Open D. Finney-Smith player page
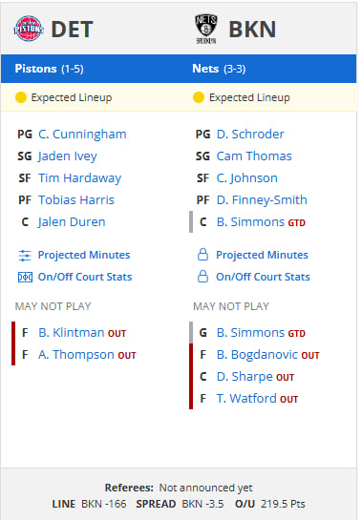The width and height of the screenshot is (362, 520). [x=262, y=200]
